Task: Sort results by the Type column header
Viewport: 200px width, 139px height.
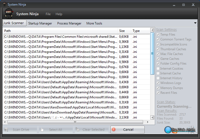Action: (141, 31)
